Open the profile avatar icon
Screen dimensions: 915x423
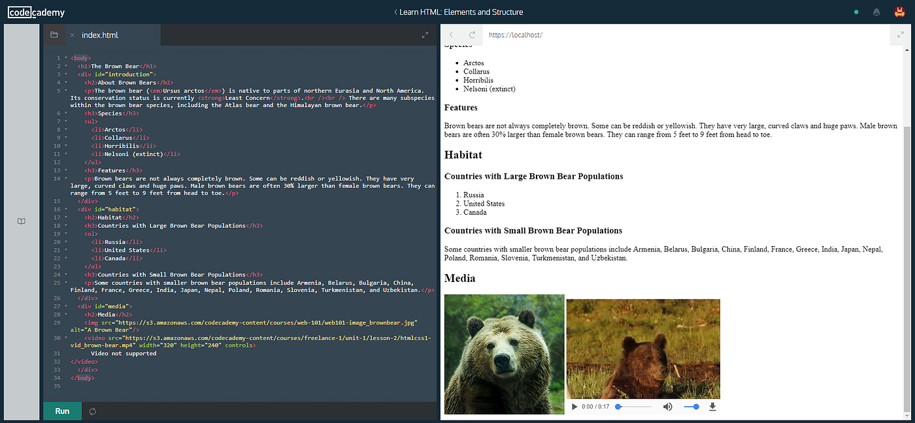[898, 11]
